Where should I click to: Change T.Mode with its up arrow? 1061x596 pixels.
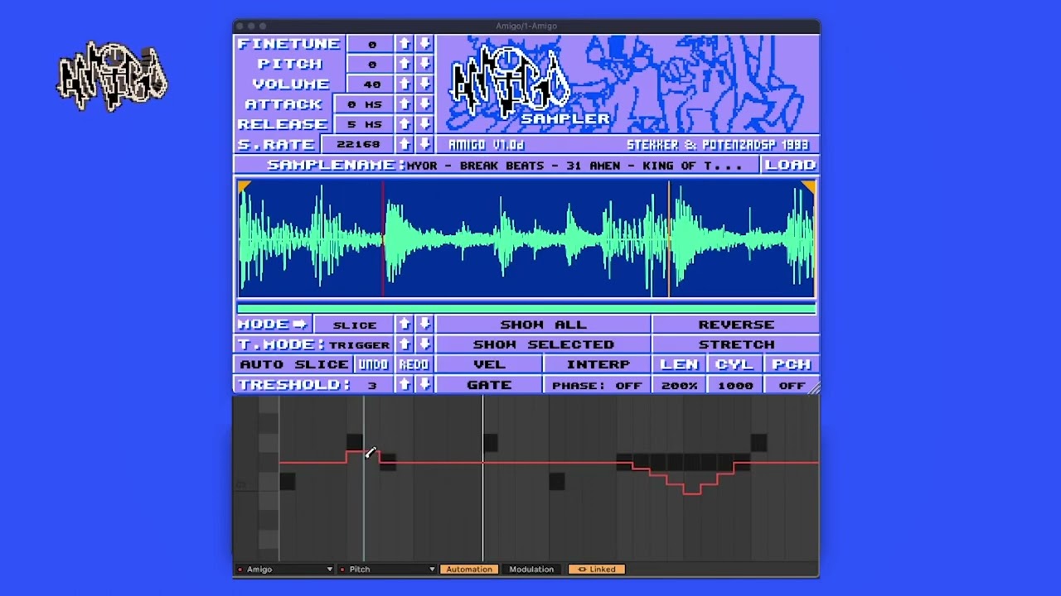pyautogui.click(x=405, y=344)
